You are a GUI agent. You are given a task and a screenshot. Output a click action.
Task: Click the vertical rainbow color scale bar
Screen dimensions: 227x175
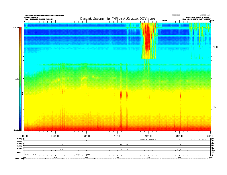(x=20, y=79)
